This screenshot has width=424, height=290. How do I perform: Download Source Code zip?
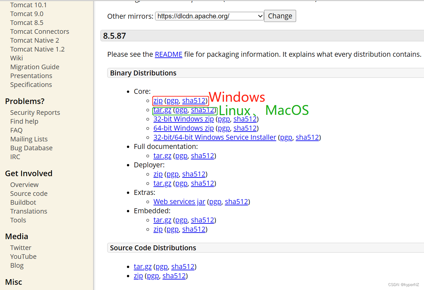pos(138,276)
